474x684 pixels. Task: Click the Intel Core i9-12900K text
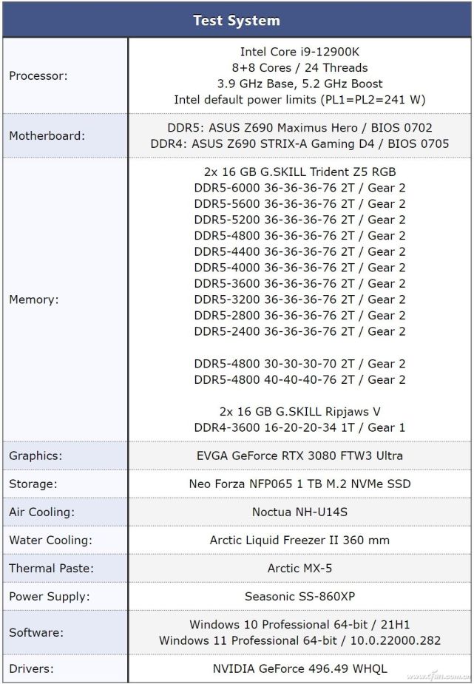(299, 52)
